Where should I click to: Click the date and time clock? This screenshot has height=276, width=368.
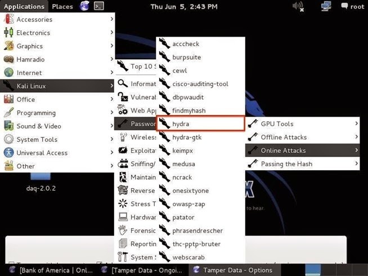click(x=184, y=7)
